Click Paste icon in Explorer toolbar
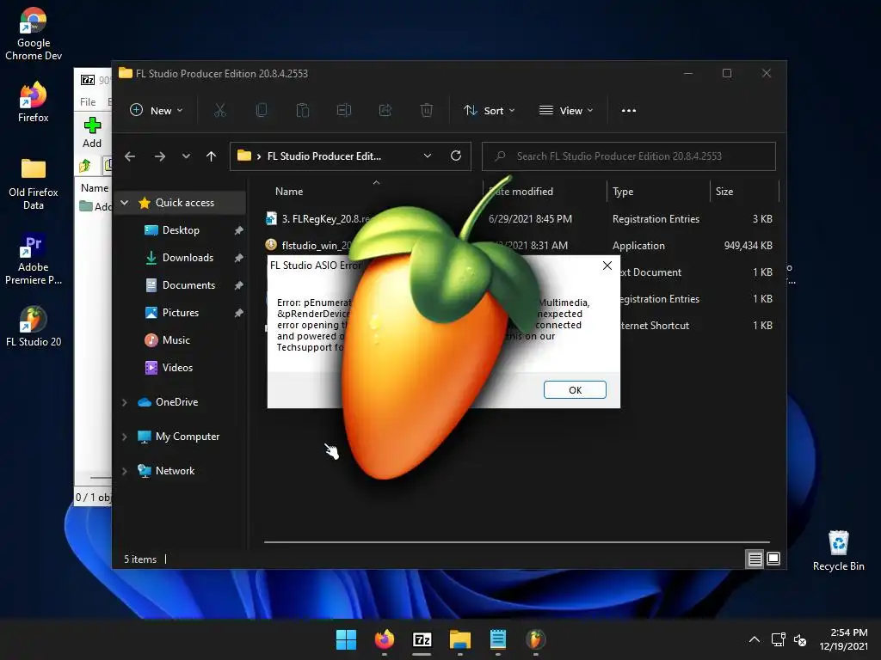Image resolution: width=881 pixels, height=660 pixels. click(302, 111)
